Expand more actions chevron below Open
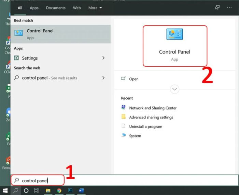The height and width of the screenshot is (195, 239). 174,89
